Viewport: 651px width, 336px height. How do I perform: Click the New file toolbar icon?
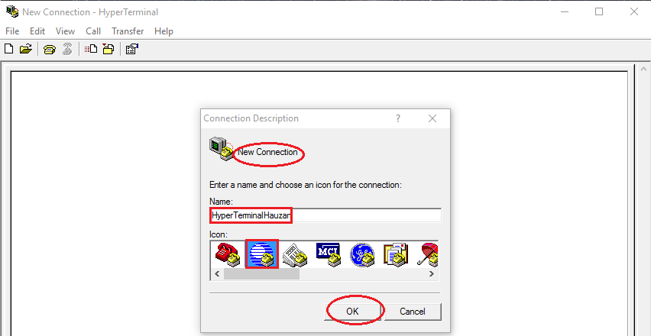coord(8,49)
